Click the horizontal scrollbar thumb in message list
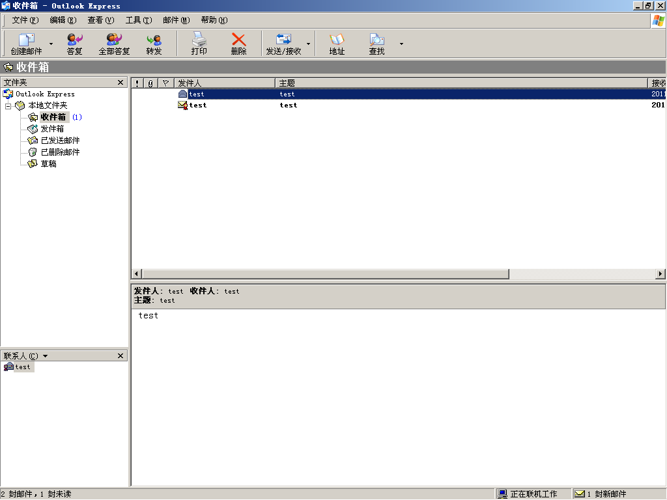Image resolution: width=667 pixels, height=500 pixels. tap(326, 274)
